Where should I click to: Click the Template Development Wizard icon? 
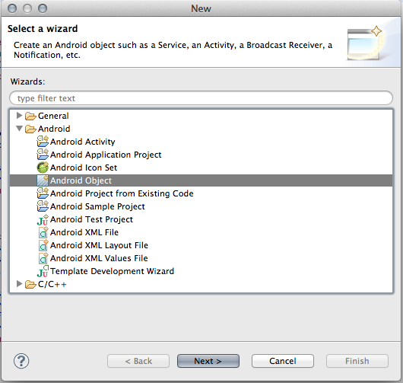43,271
